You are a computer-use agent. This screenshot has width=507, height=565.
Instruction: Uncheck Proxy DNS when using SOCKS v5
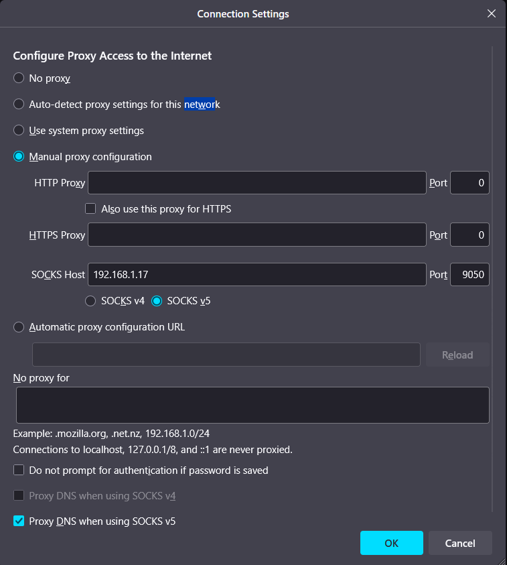[x=19, y=521]
